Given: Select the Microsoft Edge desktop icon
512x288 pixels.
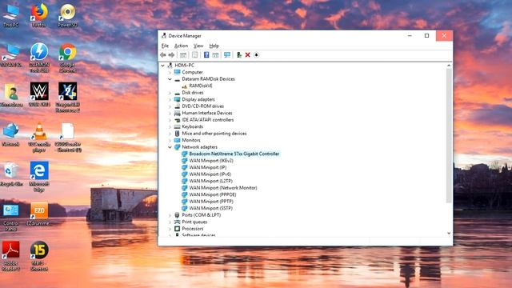Looking at the screenshot, I should (39, 176).
